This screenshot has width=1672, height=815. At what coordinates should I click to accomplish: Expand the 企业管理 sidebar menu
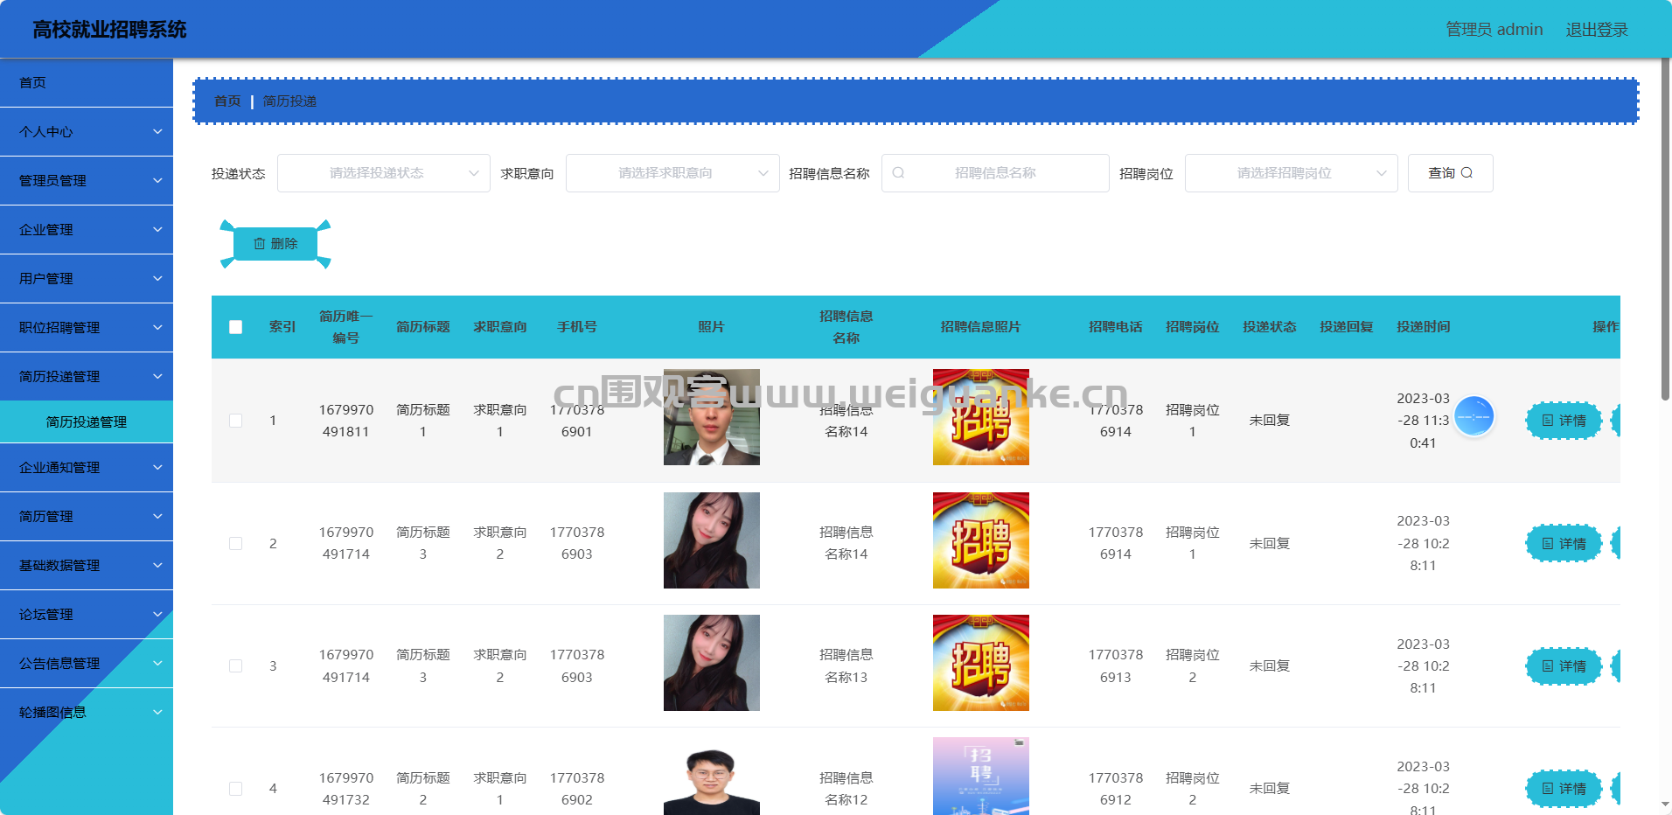87,230
